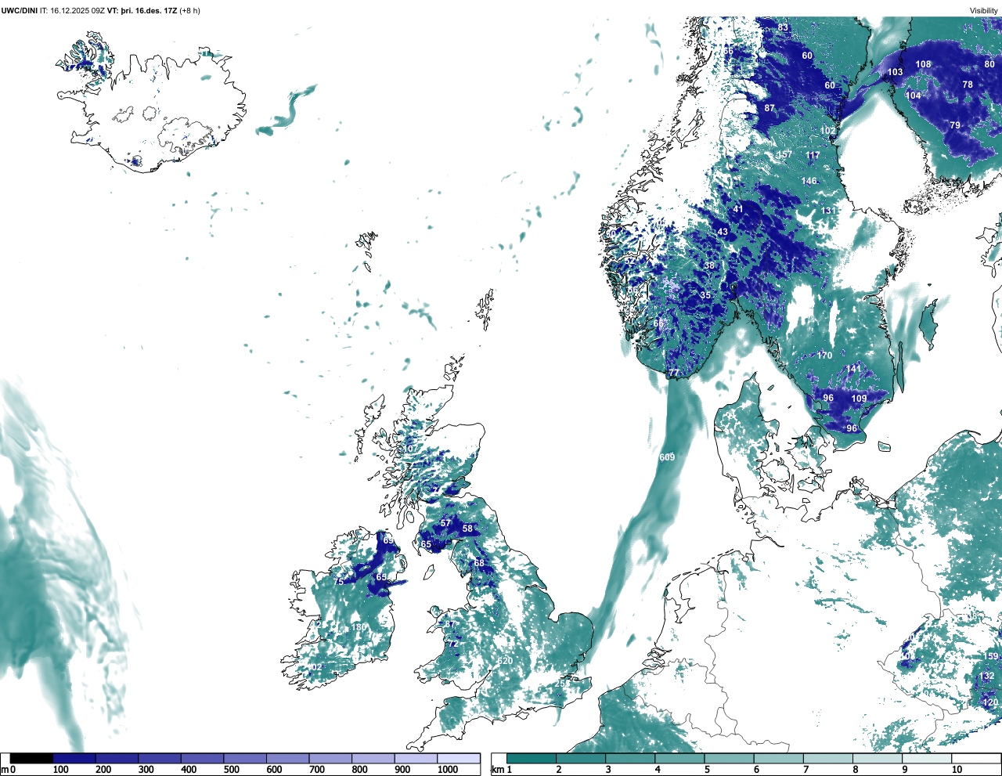
Task: Click the '520' value over England
Action: (506, 661)
